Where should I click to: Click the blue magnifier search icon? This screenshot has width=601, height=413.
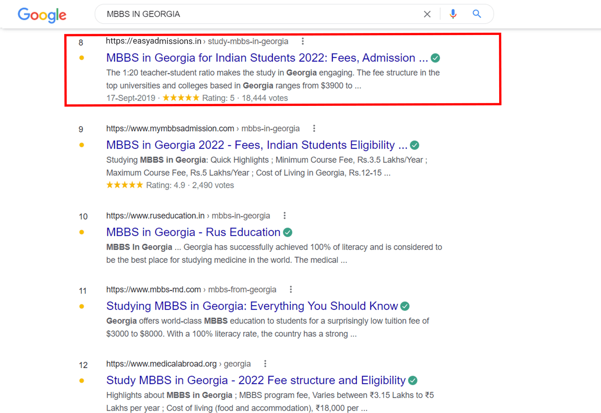(x=477, y=14)
